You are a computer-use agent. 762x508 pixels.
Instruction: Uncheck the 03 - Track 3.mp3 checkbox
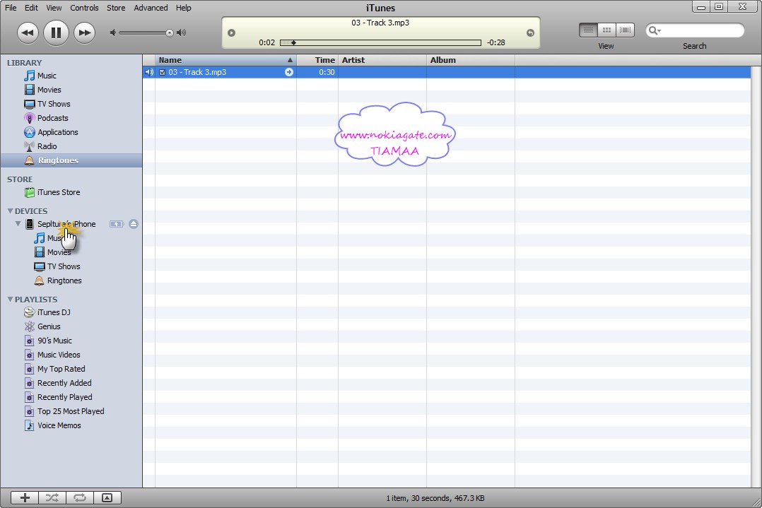(162, 72)
